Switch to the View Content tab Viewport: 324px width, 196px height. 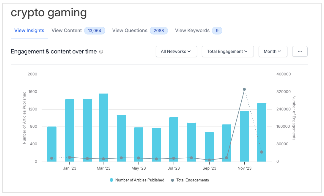point(67,31)
